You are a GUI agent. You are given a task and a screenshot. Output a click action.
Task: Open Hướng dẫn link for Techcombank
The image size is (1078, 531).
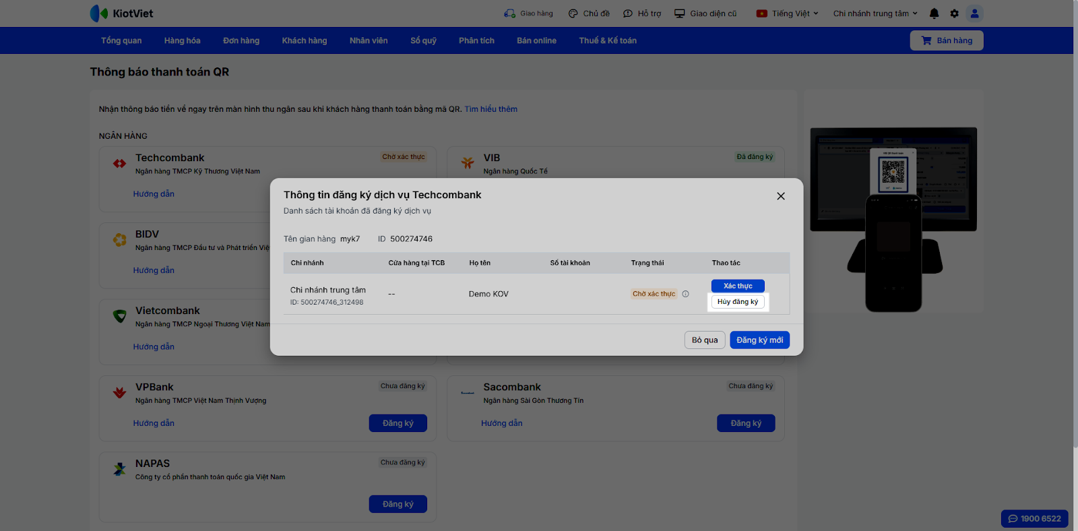click(154, 194)
